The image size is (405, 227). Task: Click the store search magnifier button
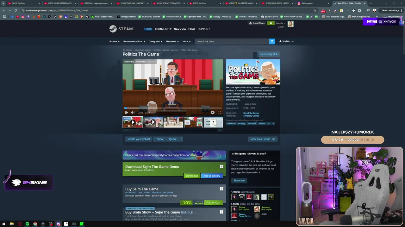[x=272, y=41]
